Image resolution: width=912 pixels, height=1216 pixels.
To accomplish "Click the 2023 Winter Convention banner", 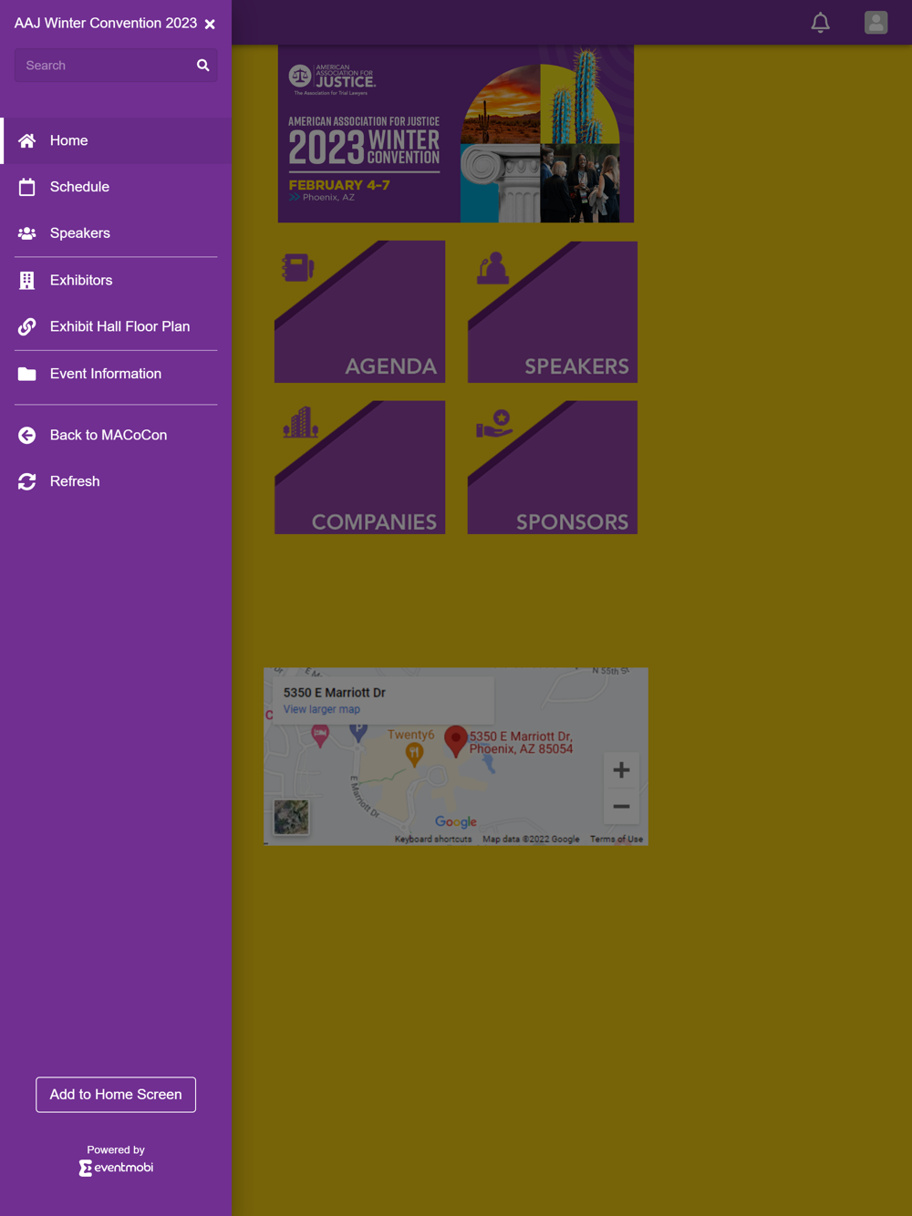I will [456, 134].
